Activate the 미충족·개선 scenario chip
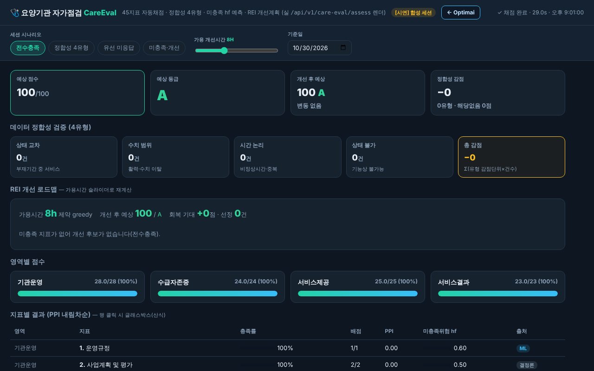 coord(164,48)
